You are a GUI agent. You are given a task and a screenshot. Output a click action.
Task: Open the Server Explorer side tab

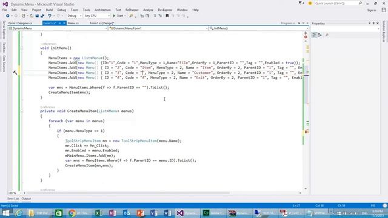tap(4, 30)
